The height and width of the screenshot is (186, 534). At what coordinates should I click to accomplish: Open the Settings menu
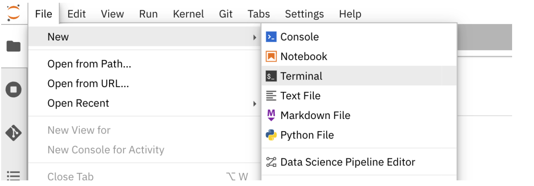tap(304, 14)
